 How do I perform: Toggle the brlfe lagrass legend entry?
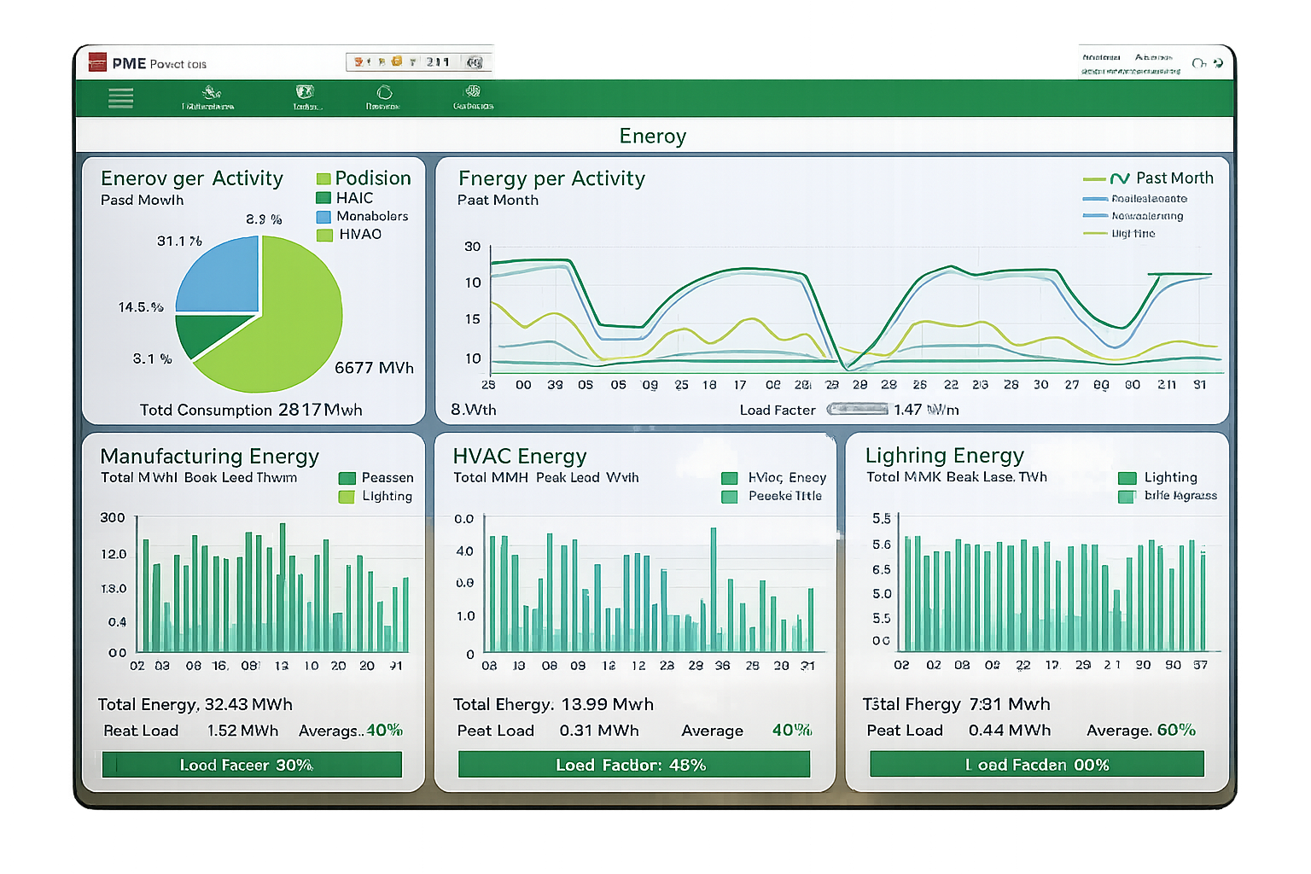(x=1168, y=496)
